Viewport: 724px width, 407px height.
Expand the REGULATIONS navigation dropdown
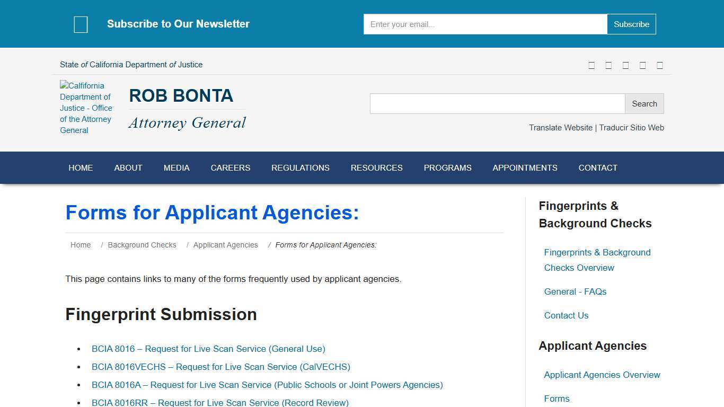pyautogui.click(x=300, y=167)
